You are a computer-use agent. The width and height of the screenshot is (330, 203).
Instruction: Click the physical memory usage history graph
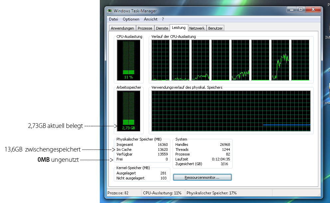click(232, 111)
